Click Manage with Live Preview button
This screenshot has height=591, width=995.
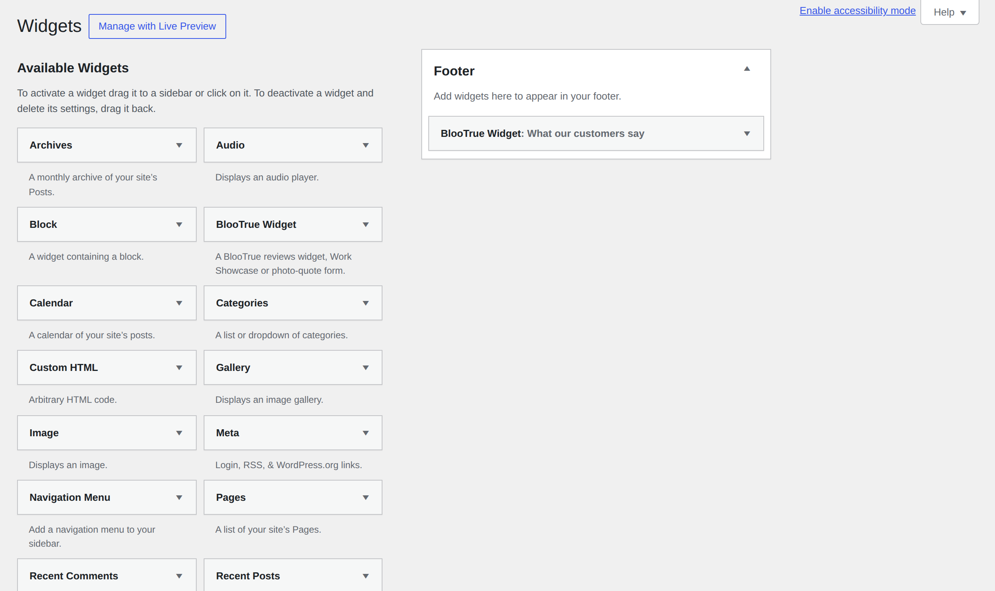coord(157,26)
